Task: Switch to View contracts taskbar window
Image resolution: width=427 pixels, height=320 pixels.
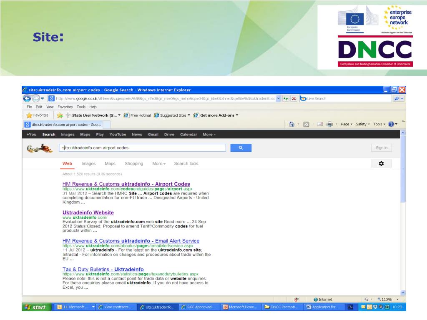Action: 116,307
